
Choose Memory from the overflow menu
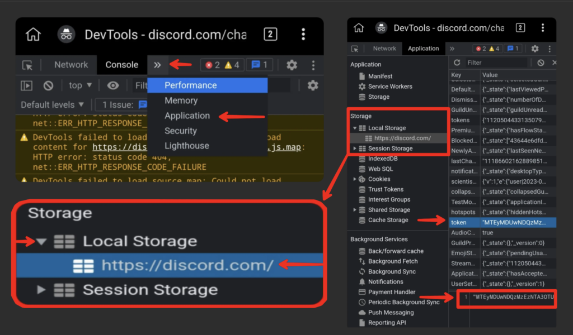[208, 100]
